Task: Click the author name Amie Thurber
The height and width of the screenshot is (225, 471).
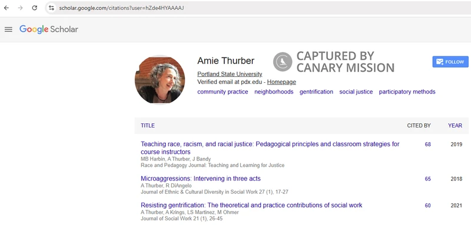Action: point(226,61)
